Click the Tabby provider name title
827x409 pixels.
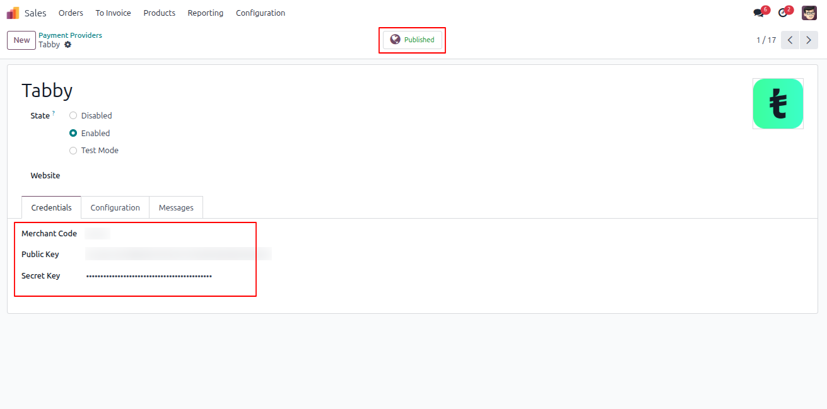coord(47,91)
